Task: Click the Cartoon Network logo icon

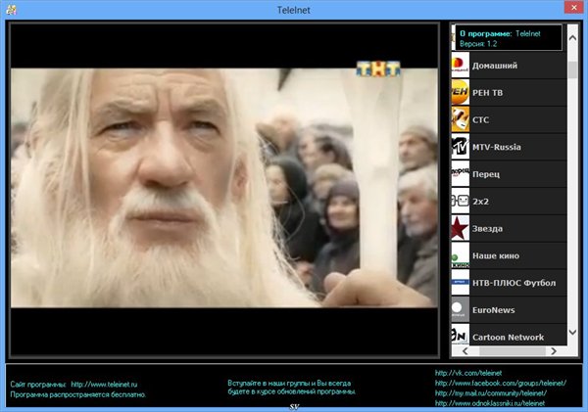Action: click(x=461, y=335)
